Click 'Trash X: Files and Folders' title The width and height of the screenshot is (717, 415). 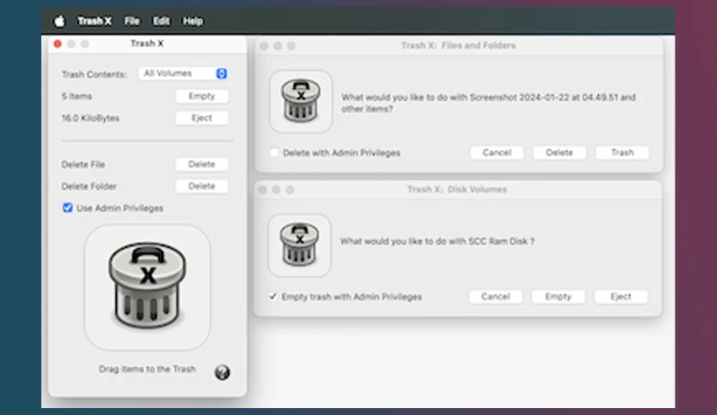pyautogui.click(x=458, y=45)
